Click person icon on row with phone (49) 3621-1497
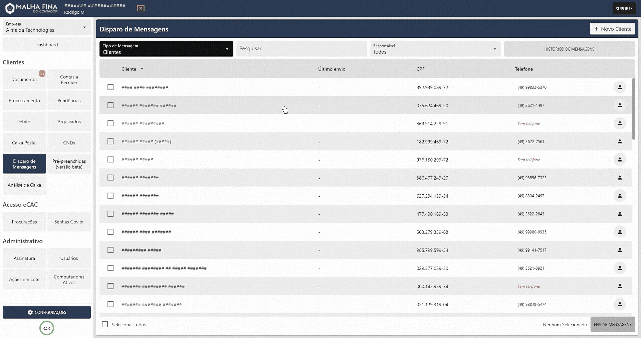Viewport: 641px width, 338px height. tap(620, 105)
